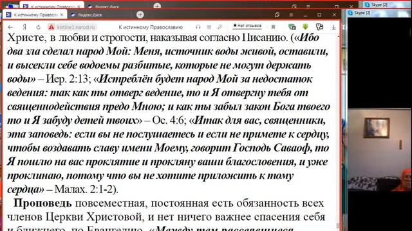The width and height of the screenshot is (412, 231).
Task: Click the reference text Малах. 2:1-2
Action: click(84, 189)
